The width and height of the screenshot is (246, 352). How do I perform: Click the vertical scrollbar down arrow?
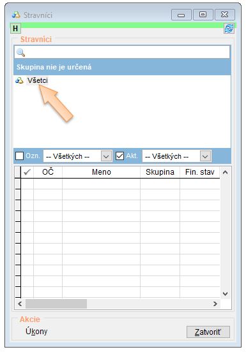click(225, 293)
